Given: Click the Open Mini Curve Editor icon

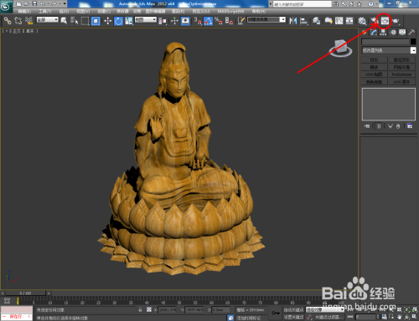Looking at the screenshot, I should [x=7, y=301].
